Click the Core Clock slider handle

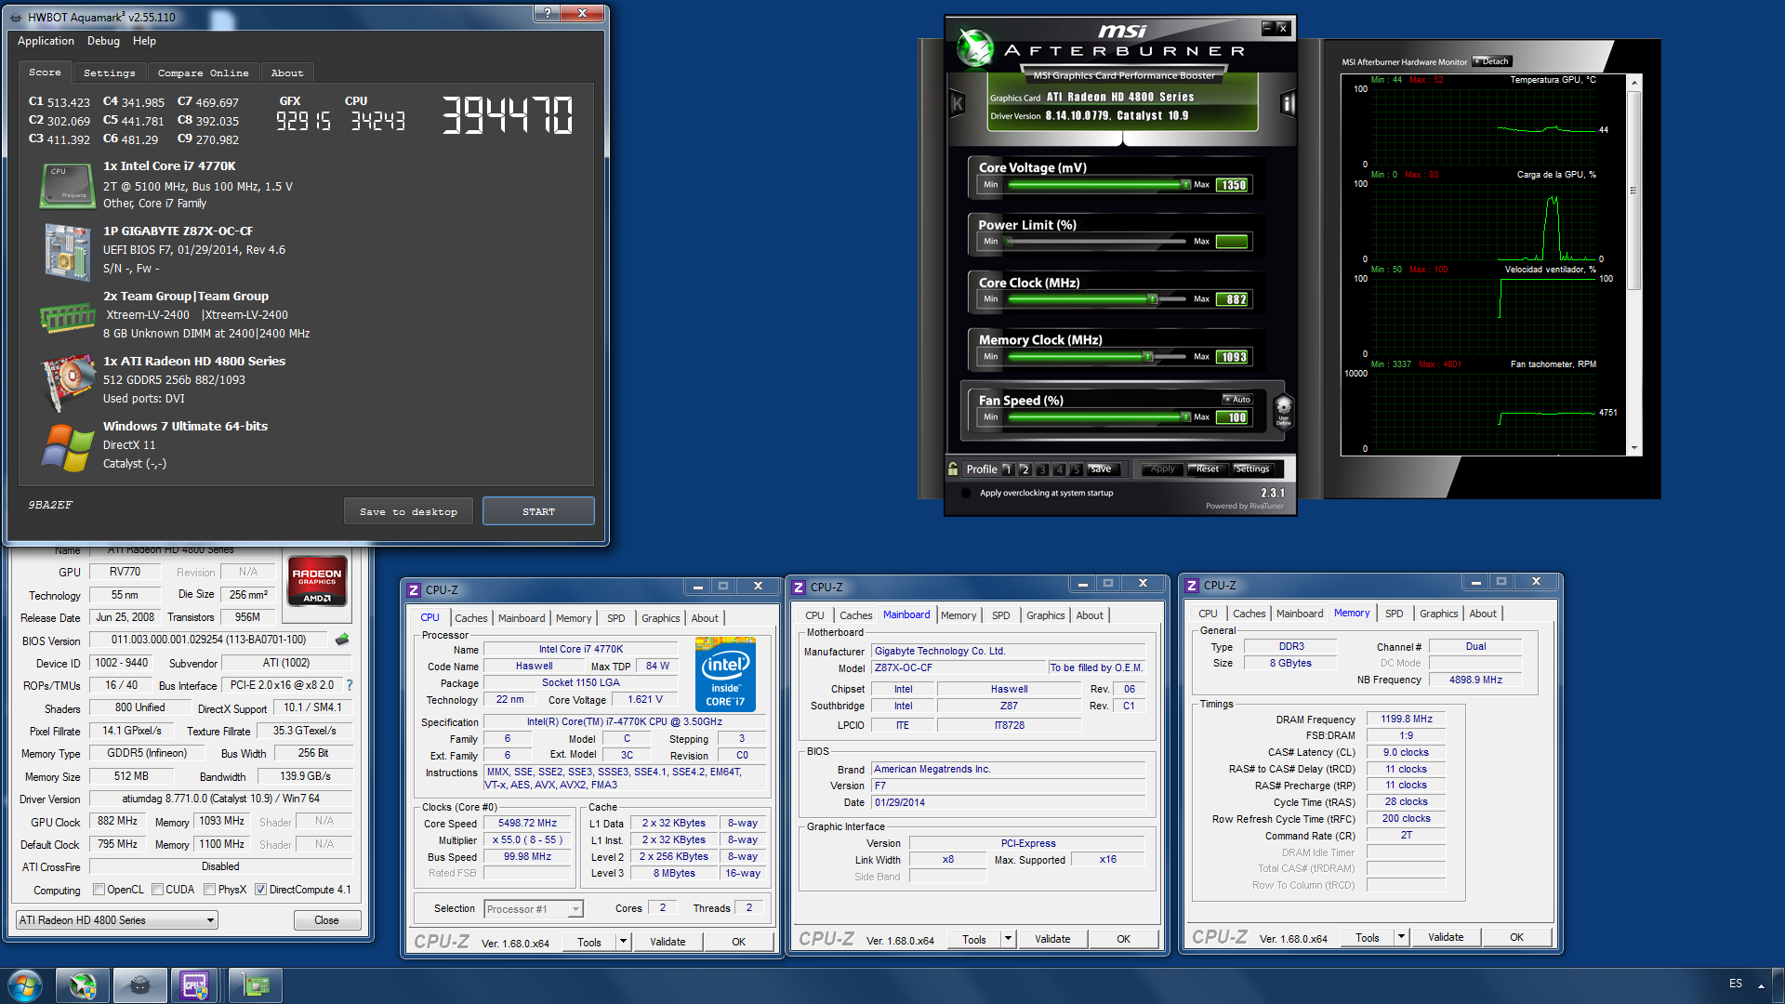point(1153,298)
